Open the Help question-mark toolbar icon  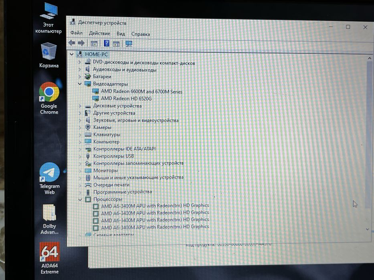(x=107, y=43)
